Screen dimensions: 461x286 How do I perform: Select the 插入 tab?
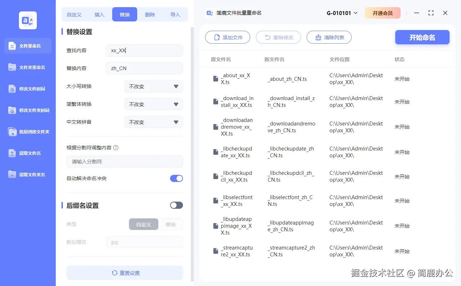click(99, 14)
